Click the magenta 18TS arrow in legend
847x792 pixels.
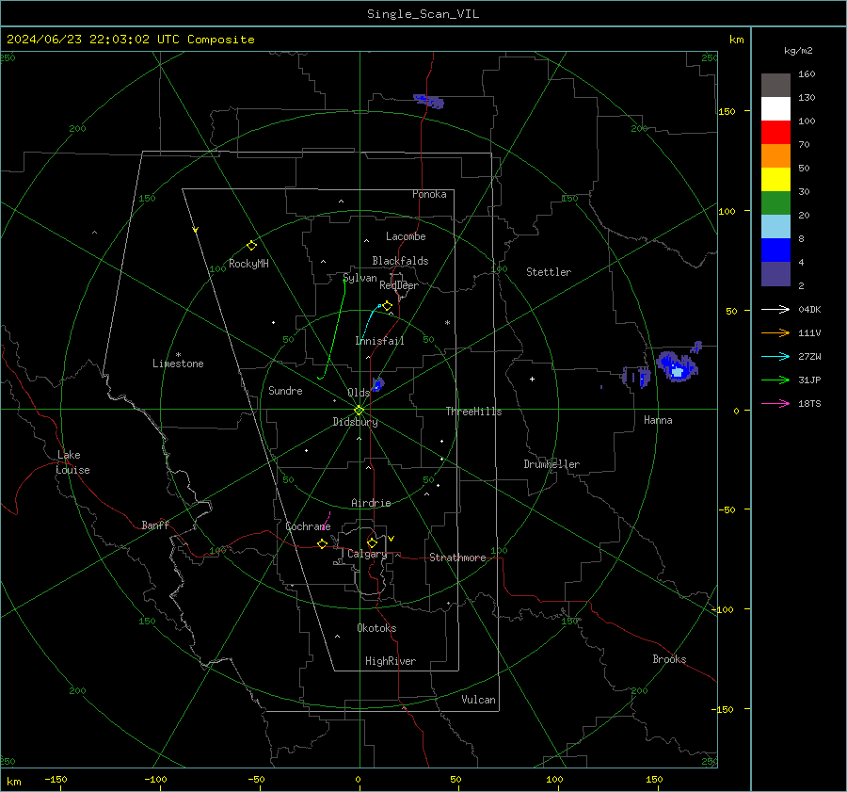pyautogui.click(x=775, y=403)
